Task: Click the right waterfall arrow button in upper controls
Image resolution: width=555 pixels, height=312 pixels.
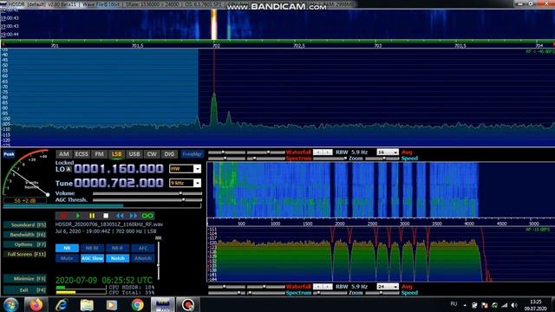Action: pos(328,153)
